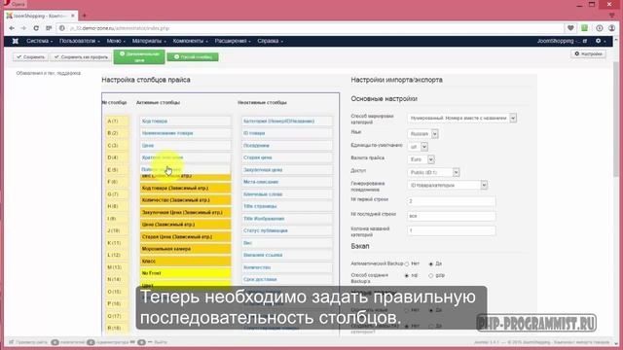This screenshot has height=350, width=623.
Task: Click the first row number field
Action: tap(452, 201)
